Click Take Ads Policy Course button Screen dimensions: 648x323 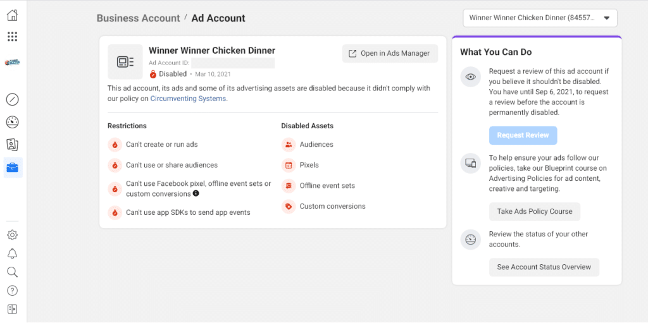(x=535, y=212)
